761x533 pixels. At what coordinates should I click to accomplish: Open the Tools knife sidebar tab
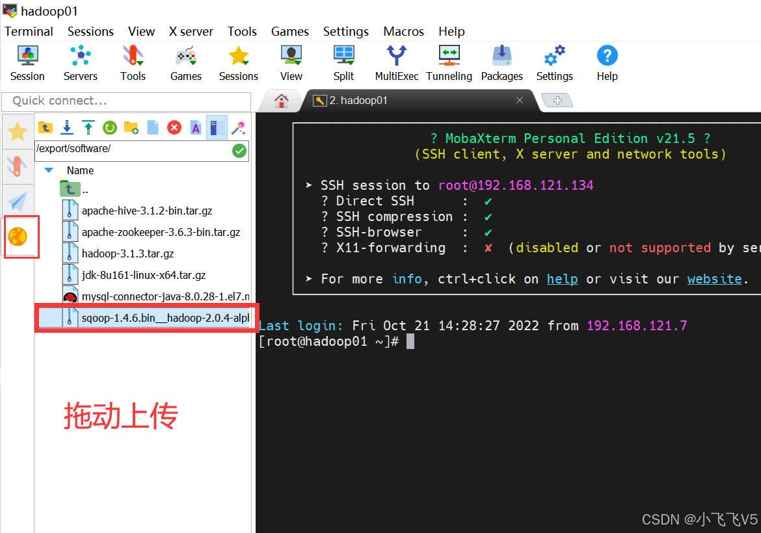point(18,166)
